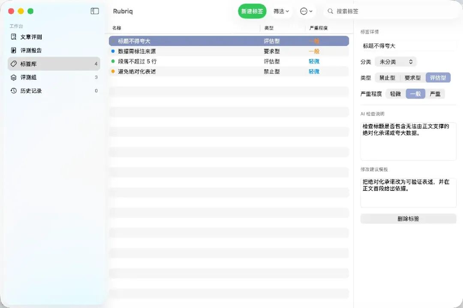Image resolution: width=463 pixels, height=308 pixels.
Task: Click 轻微 severity in 避免绝对化表述 row
Action: pos(314,71)
